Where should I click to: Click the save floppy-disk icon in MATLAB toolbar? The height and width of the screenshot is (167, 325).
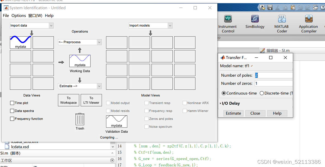pos(270,7)
